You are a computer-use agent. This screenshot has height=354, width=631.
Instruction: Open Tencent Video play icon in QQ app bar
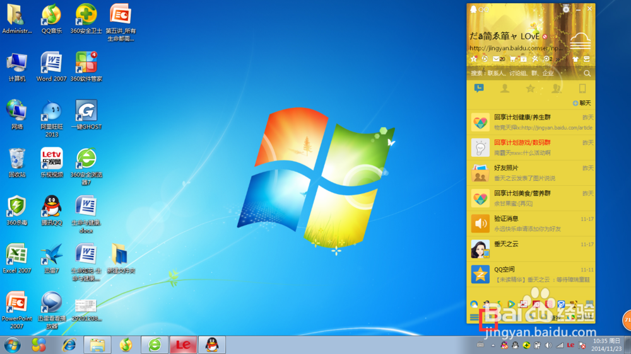pyautogui.click(x=511, y=304)
